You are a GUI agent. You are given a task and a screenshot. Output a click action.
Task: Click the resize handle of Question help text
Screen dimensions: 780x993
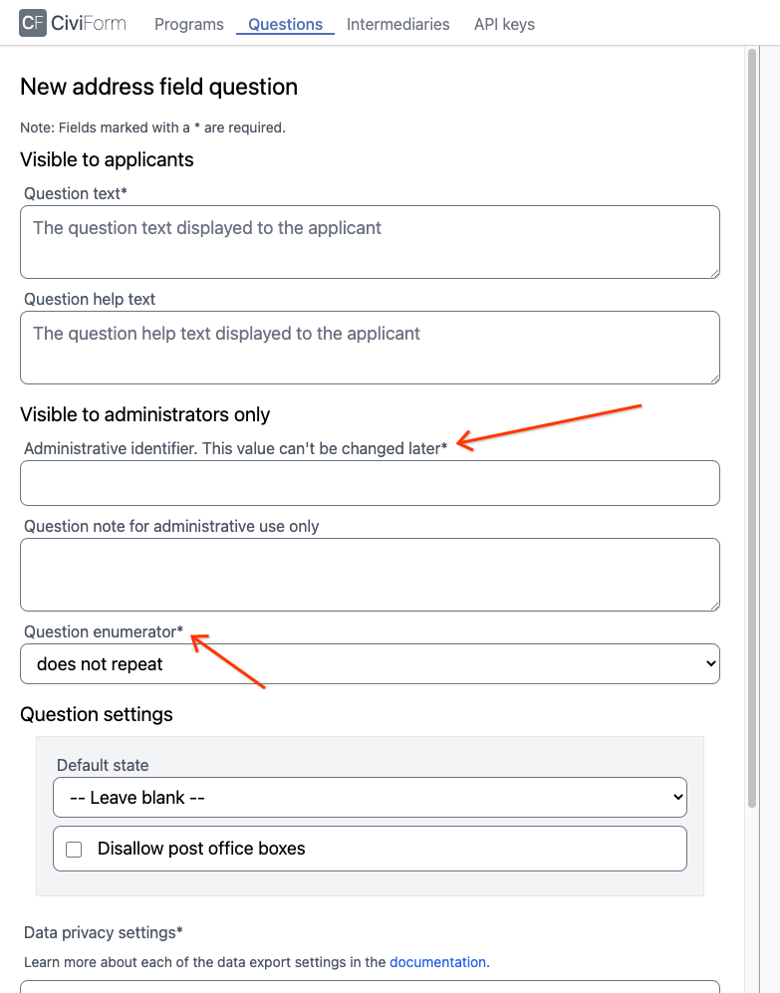point(714,378)
